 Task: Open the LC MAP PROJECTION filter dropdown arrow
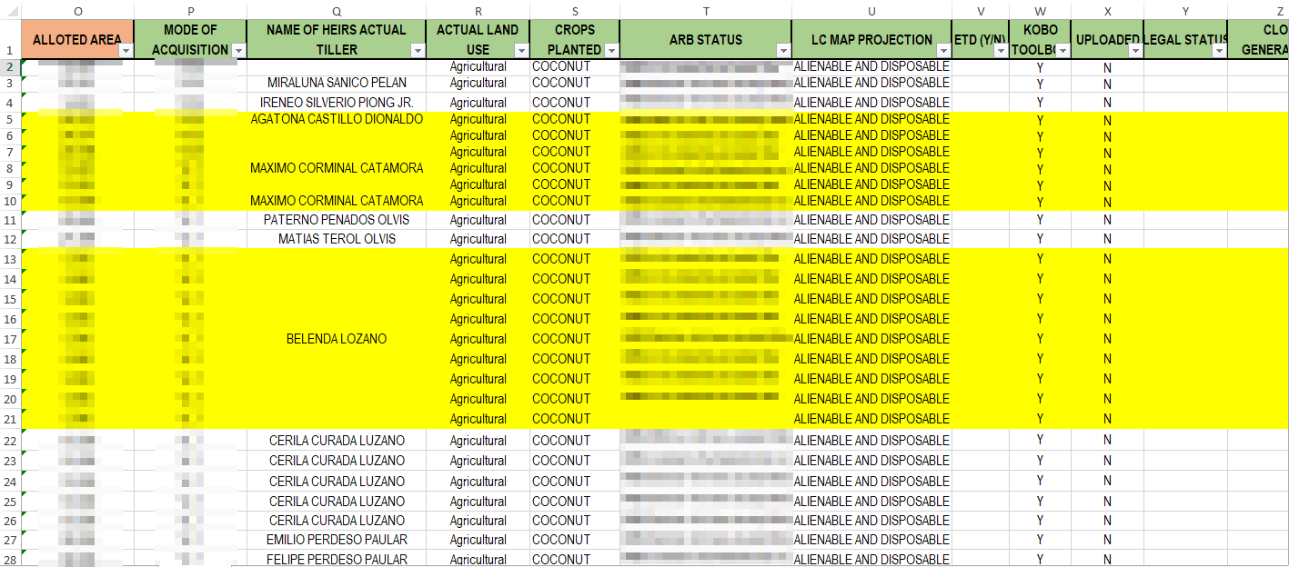click(x=942, y=51)
